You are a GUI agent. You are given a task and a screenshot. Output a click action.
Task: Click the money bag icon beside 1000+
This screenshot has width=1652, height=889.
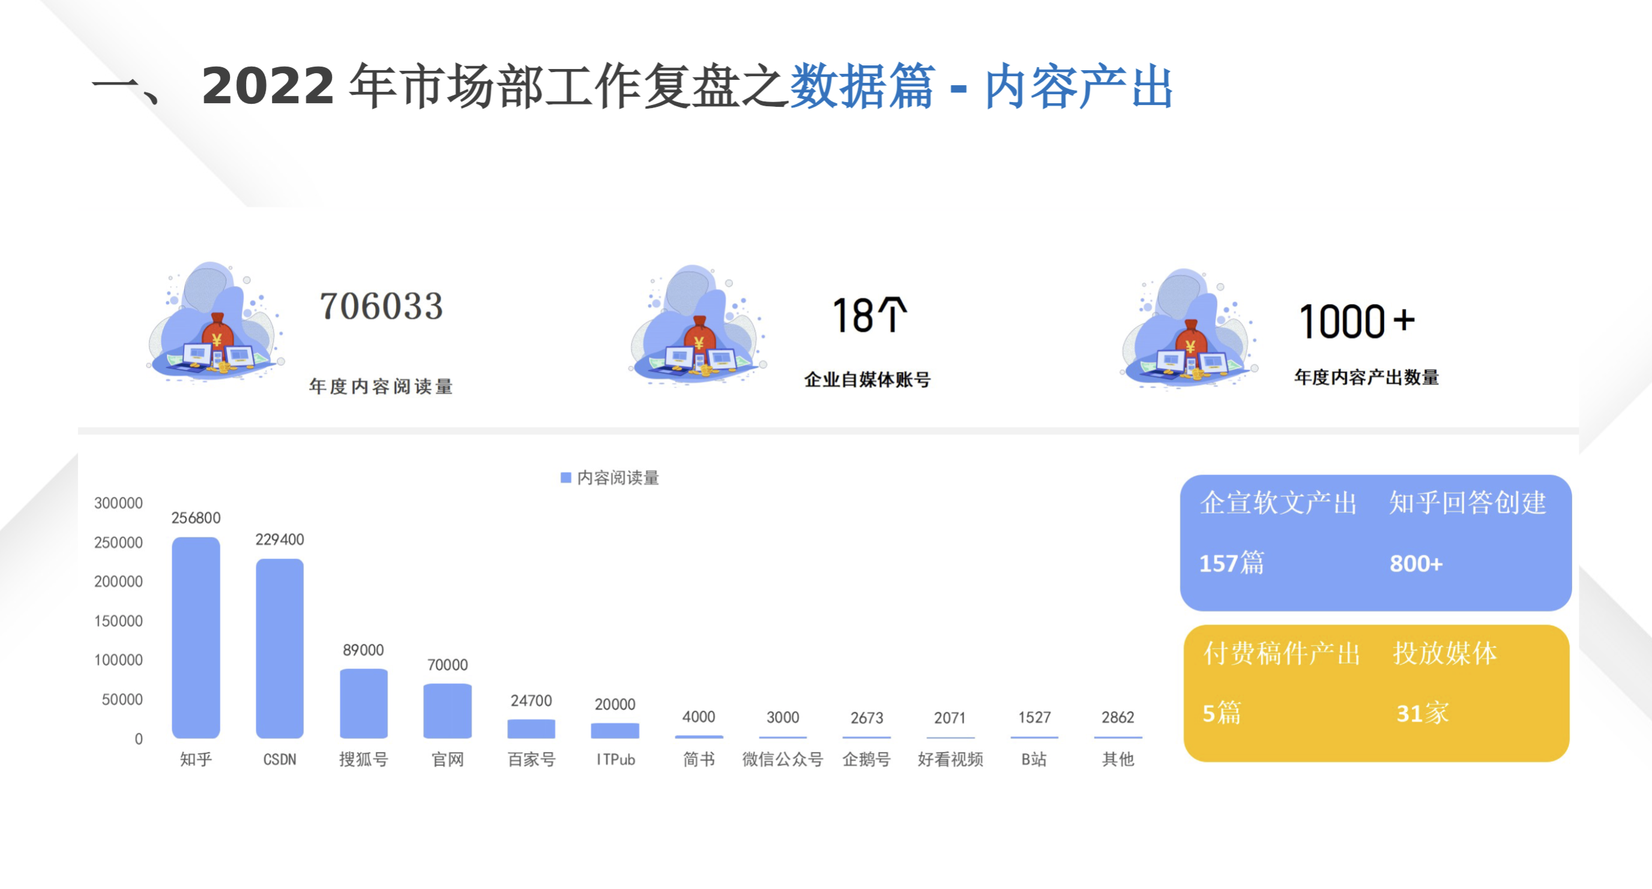pos(1190,328)
